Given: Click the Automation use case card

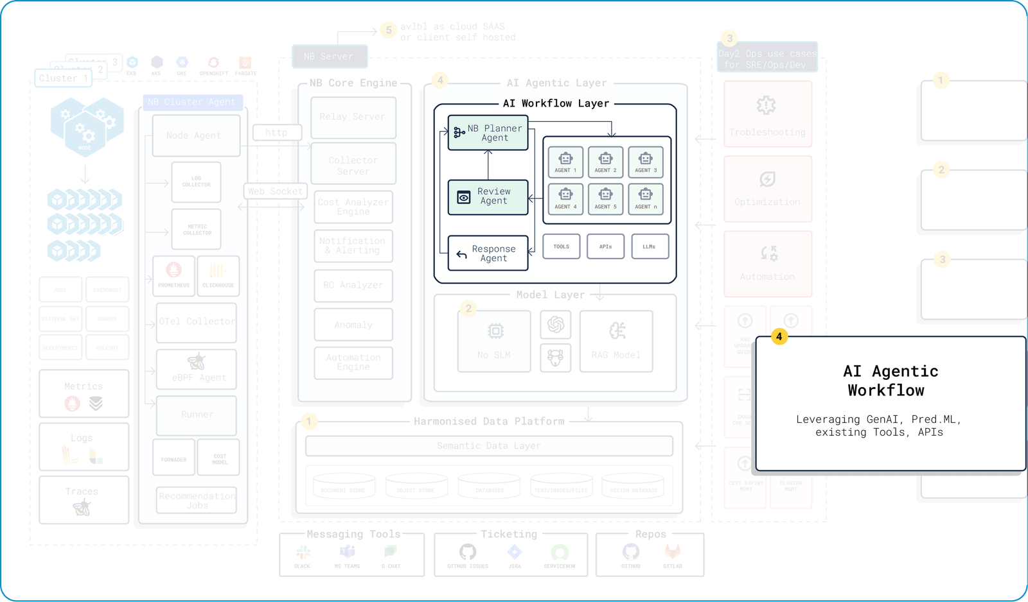Looking at the screenshot, I should pyautogui.click(x=768, y=264).
